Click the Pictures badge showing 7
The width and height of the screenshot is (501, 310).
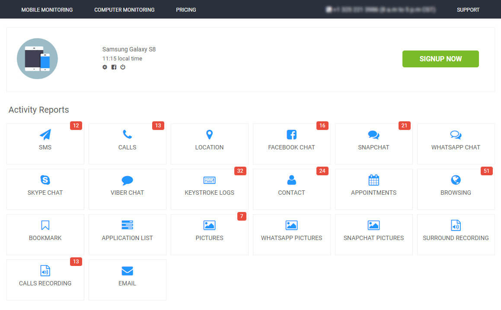(242, 216)
